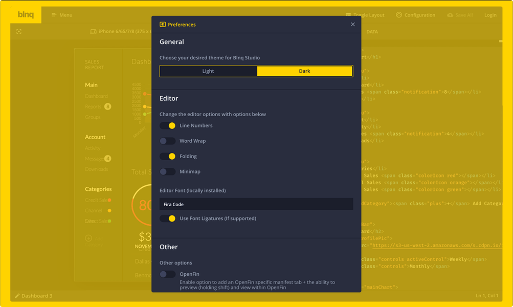The height and width of the screenshot is (307, 513).
Task: Click the Direct Sales green color dot
Action: point(109,221)
